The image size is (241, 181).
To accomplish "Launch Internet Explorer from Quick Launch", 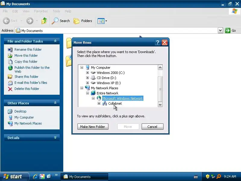I will [35, 176].
